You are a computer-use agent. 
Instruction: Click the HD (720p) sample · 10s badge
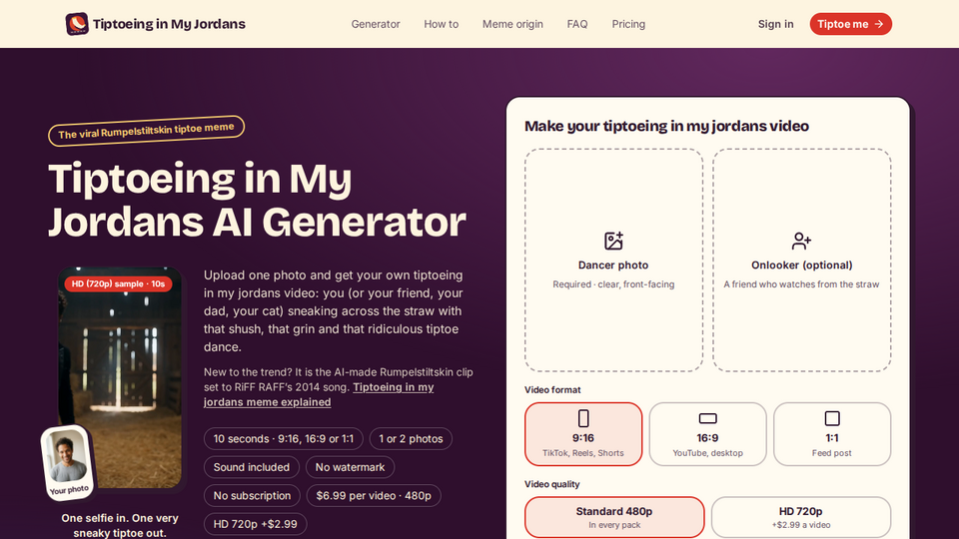pyautogui.click(x=118, y=283)
